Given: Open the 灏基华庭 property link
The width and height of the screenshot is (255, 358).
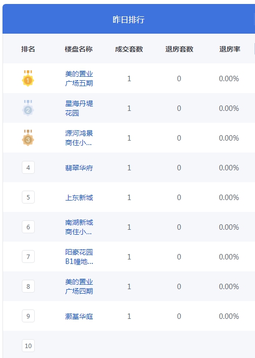Looking at the screenshot, I should tap(79, 316).
